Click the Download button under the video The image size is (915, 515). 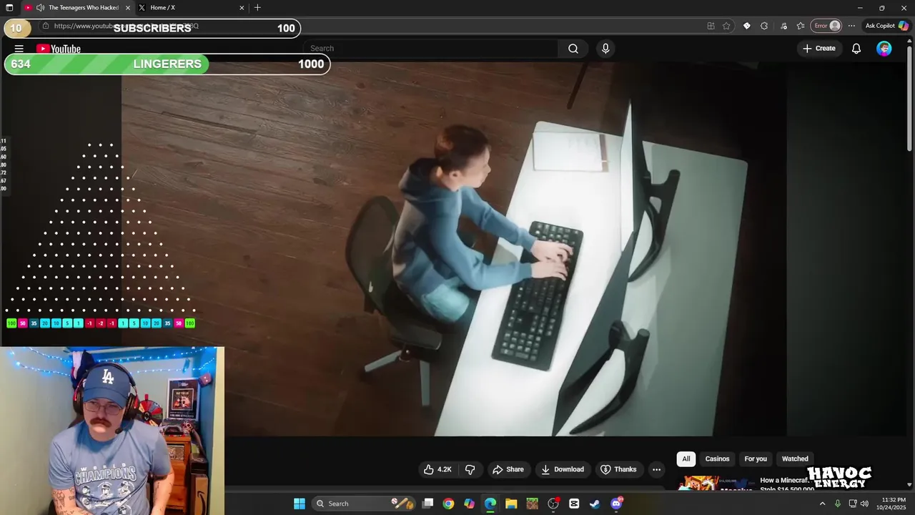(x=563, y=469)
